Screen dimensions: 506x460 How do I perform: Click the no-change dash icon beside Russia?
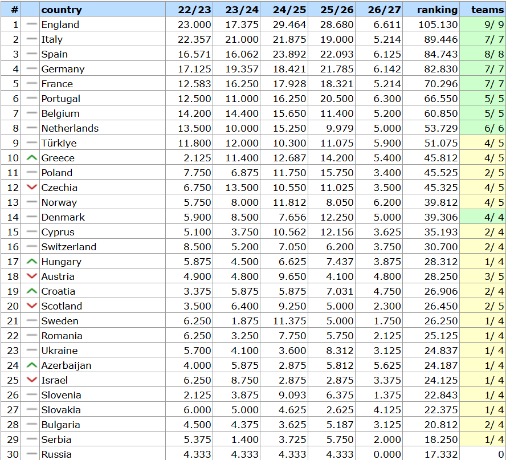tap(32, 454)
